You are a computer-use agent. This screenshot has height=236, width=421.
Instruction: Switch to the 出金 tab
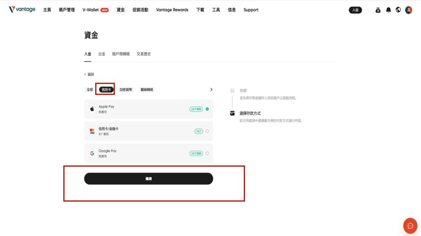point(101,54)
